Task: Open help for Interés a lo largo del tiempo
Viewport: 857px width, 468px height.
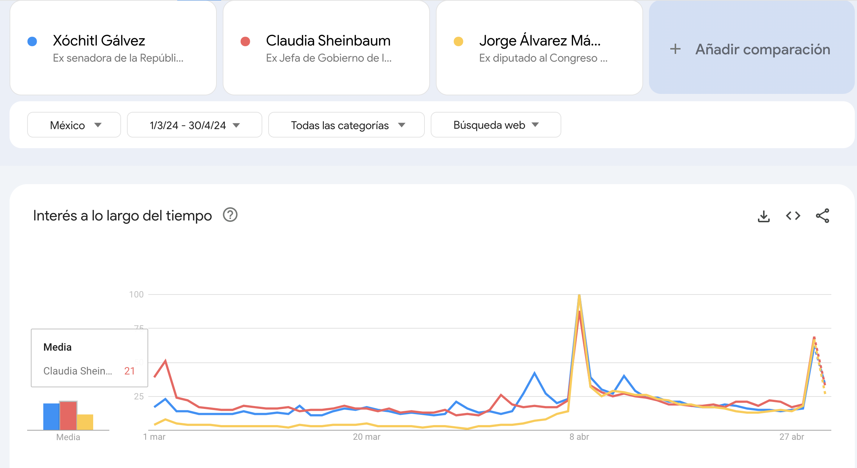Action: 230,215
